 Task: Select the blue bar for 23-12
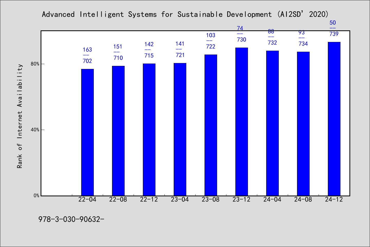242,122
